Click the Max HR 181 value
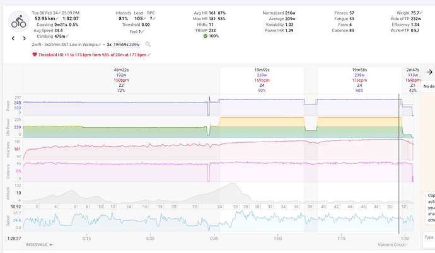The image size is (435, 253). [212, 18]
